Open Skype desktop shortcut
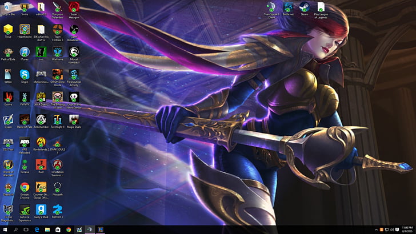Viewport: 416px width, 234px height. pos(25,76)
